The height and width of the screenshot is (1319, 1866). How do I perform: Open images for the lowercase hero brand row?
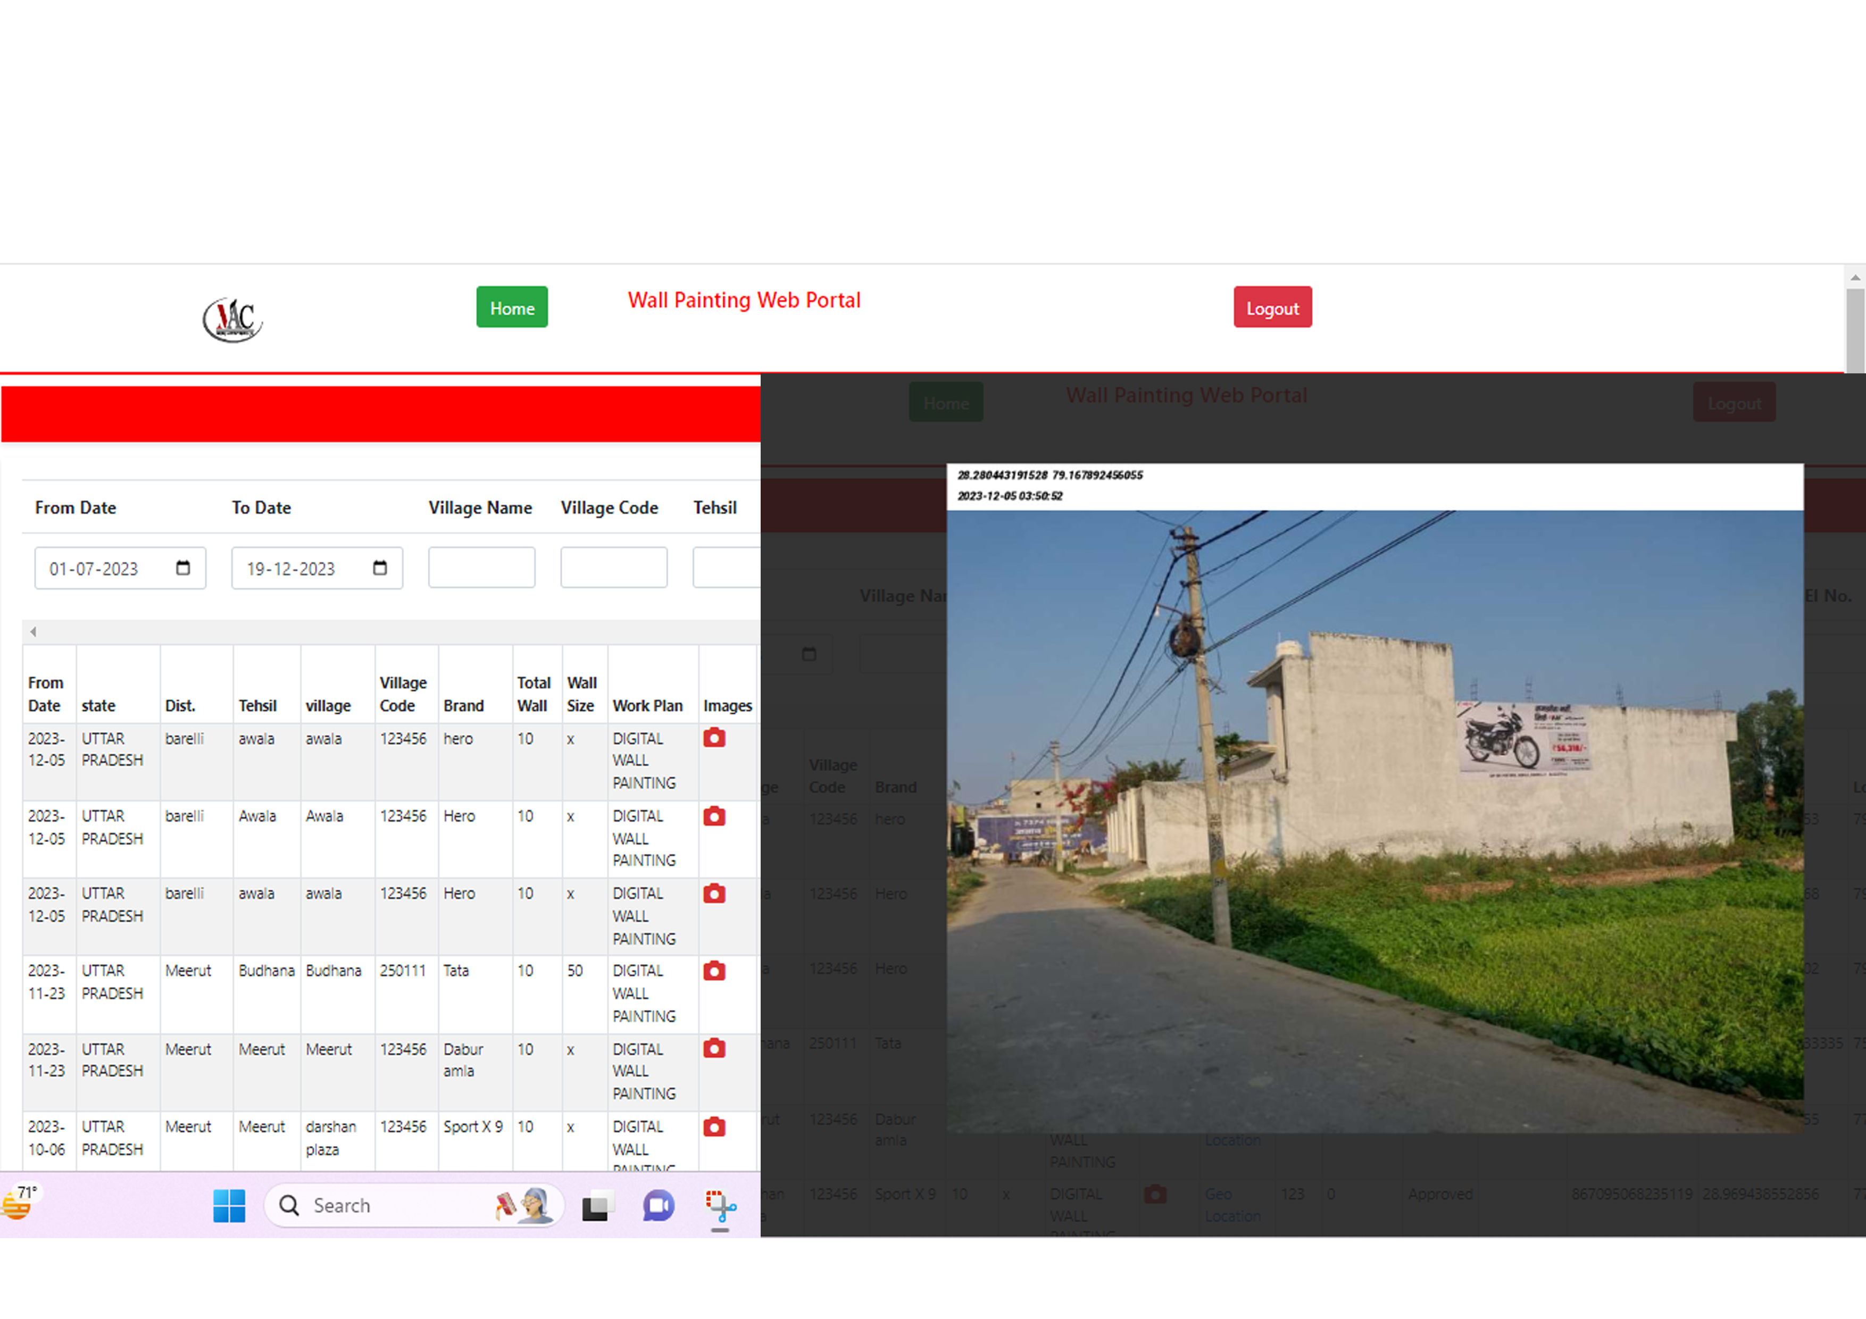(714, 738)
